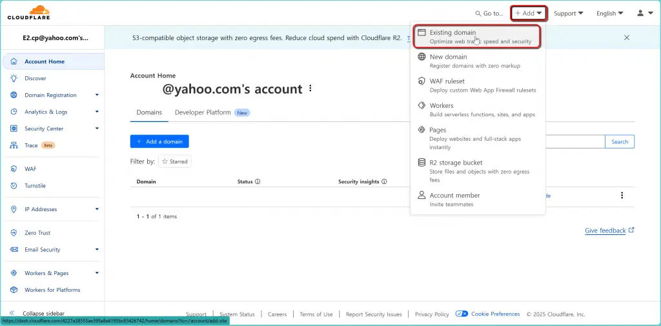The image size is (661, 326).
Task: Click the Account Home breadcrumb text
Action: point(152,76)
